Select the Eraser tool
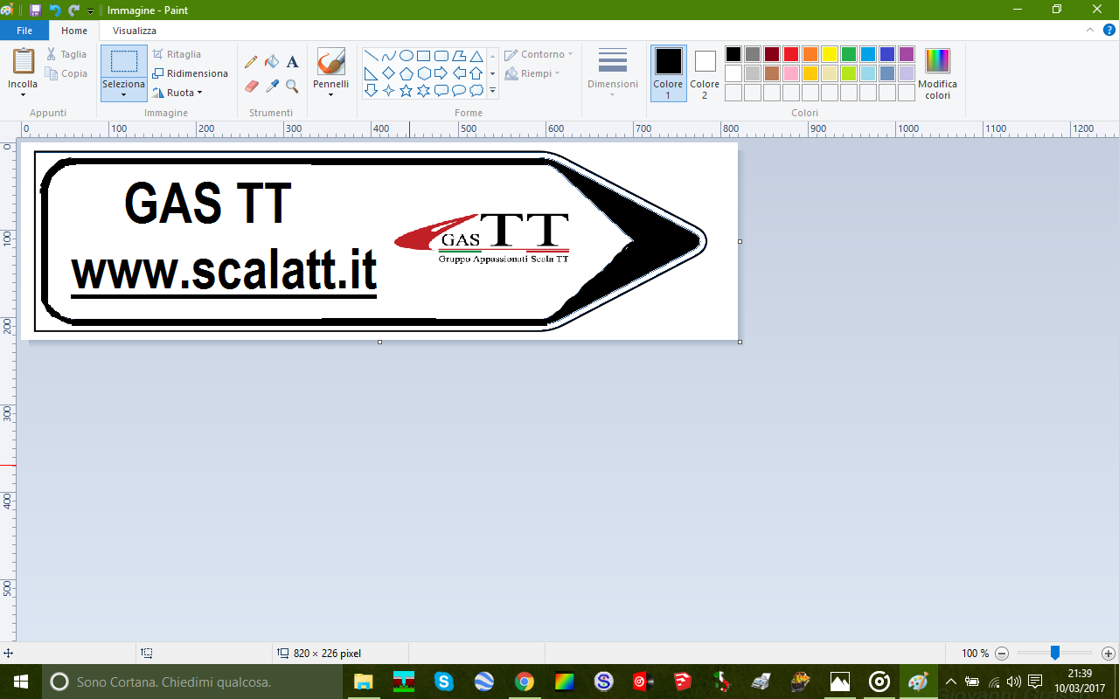Screen dimensions: 1119x699 (x=252, y=86)
